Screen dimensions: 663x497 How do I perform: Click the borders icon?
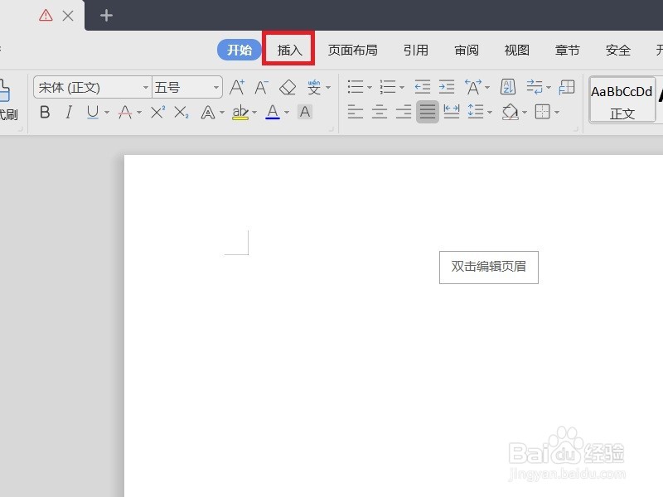pyautogui.click(x=543, y=112)
